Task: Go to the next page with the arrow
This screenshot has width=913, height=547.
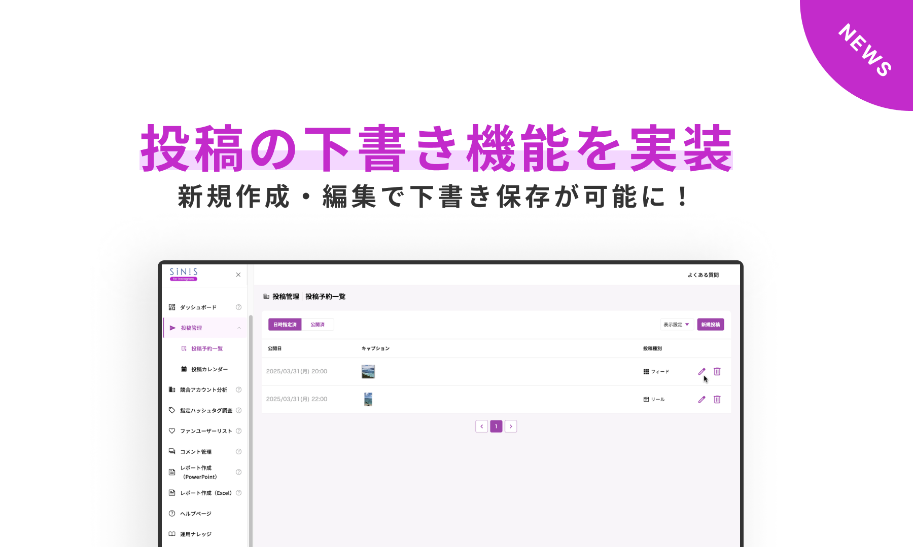Action: pyautogui.click(x=511, y=426)
